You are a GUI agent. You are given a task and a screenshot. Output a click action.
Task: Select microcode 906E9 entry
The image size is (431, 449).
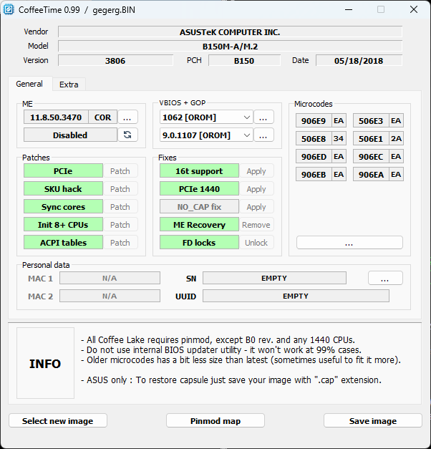click(321, 120)
